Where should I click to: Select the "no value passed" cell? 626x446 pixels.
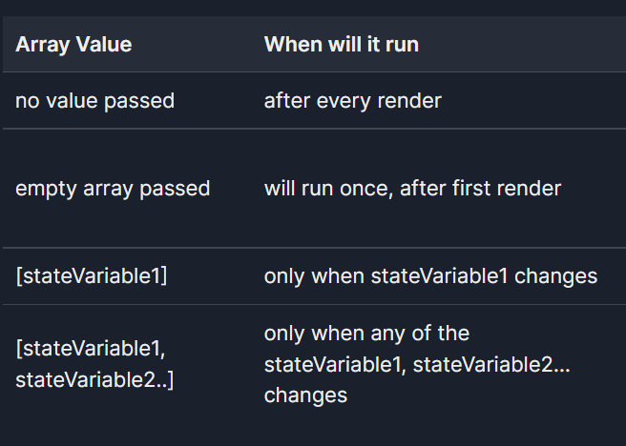pyautogui.click(x=94, y=100)
